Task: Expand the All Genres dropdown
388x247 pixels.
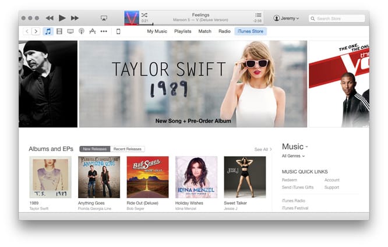Action: pyautogui.click(x=293, y=156)
